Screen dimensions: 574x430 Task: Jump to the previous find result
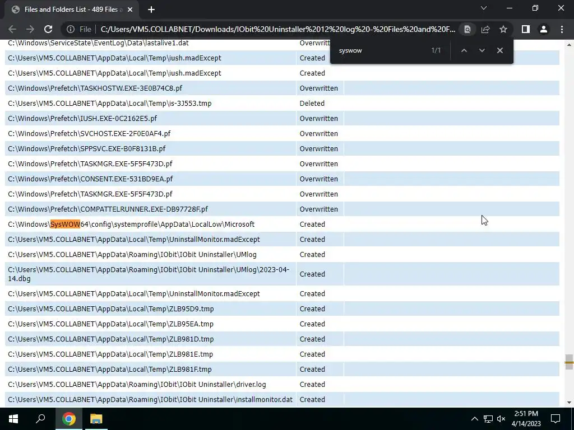pyautogui.click(x=464, y=50)
